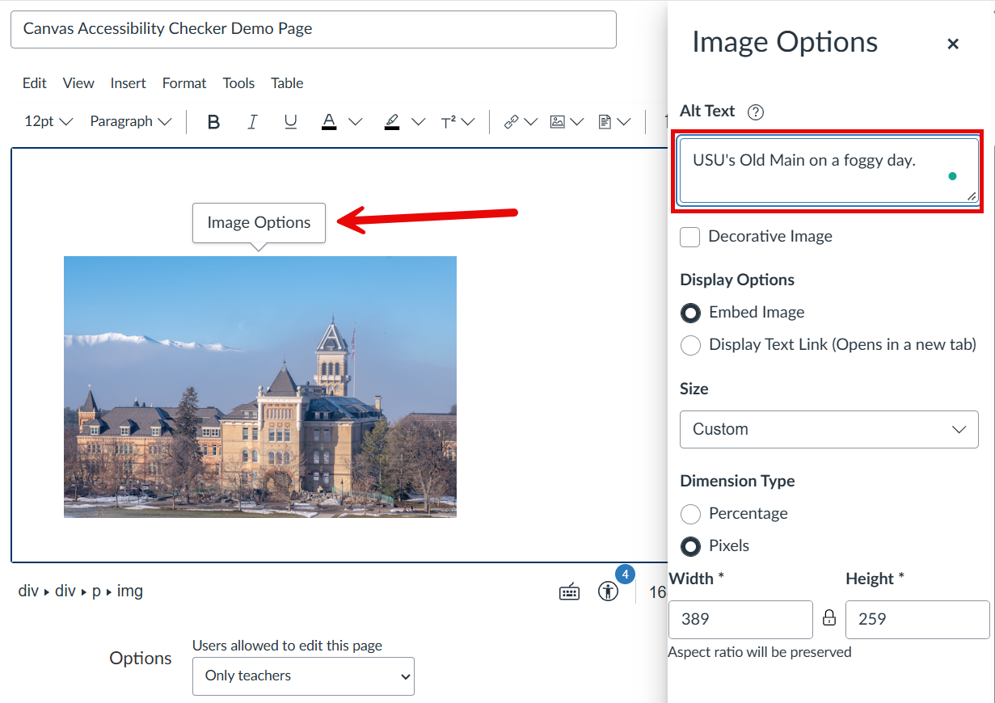Open keyboard shortcuts icon in status bar
This screenshot has width=995, height=703.
570,591
